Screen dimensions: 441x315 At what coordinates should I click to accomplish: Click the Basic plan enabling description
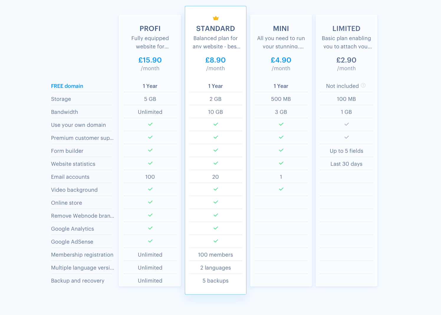pos(346,42)
